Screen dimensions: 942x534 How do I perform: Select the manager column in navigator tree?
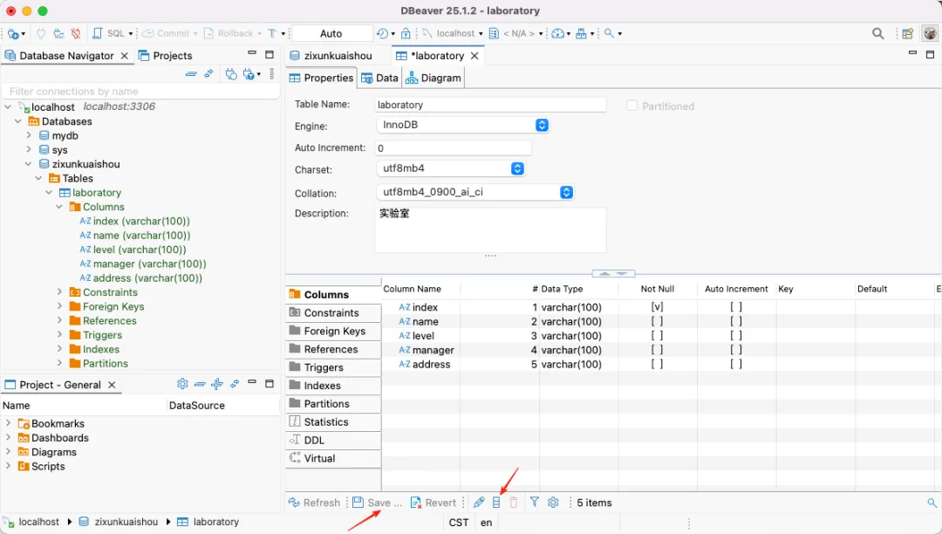pos(143,264)
